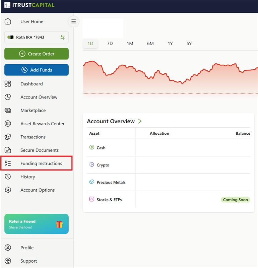The image size is (258, 268).
Task: Click the gift box icon
Action: pos(59,224)
